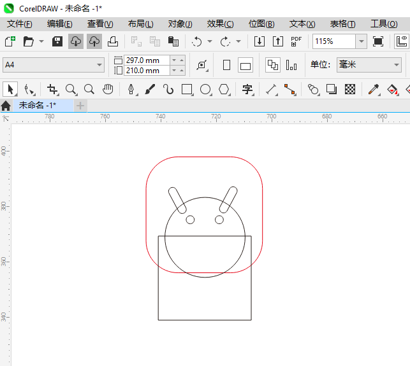Toggle all pages layout button
The image size is (410, 366).
tap(273, 65)
